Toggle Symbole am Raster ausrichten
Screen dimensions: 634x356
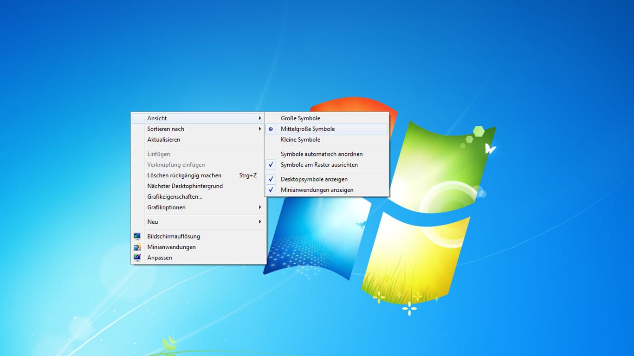point(327,165)
